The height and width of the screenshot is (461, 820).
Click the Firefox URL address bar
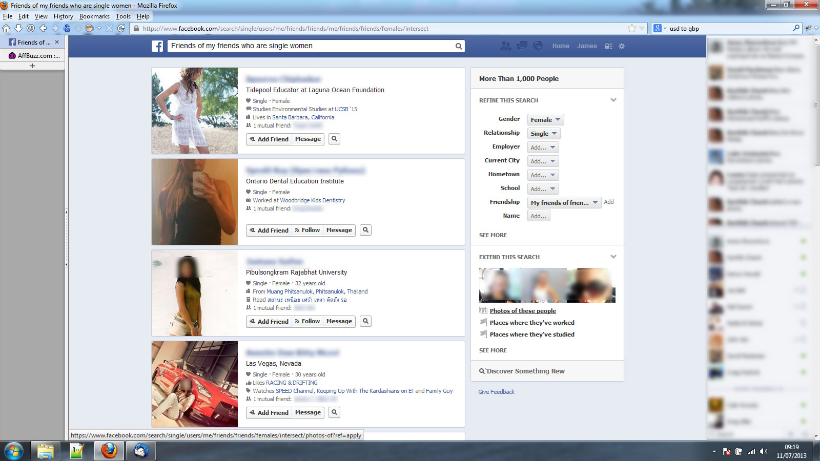379,29
